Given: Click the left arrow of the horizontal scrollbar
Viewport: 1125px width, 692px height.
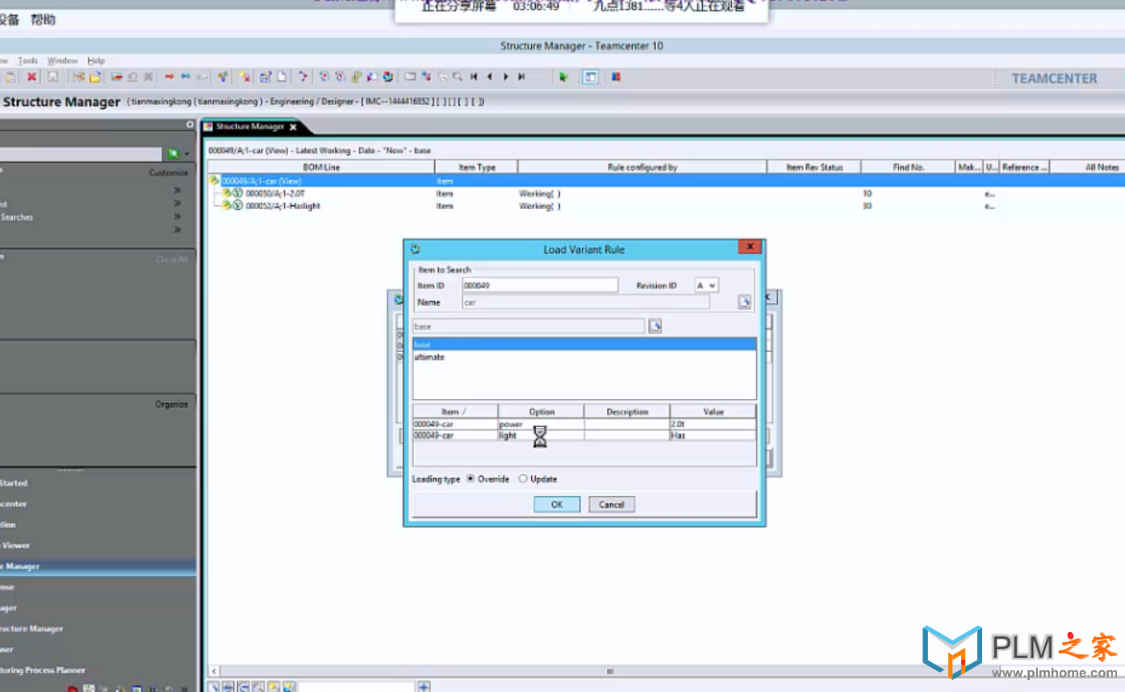Looking at the screenshot, I should (x=214, y=671).
